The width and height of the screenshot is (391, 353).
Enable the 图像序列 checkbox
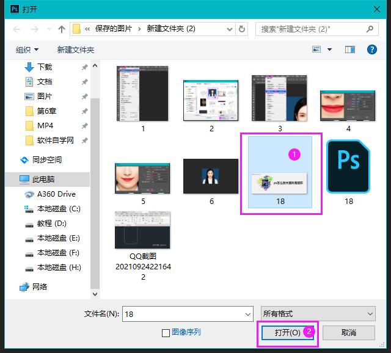(166, 333)
